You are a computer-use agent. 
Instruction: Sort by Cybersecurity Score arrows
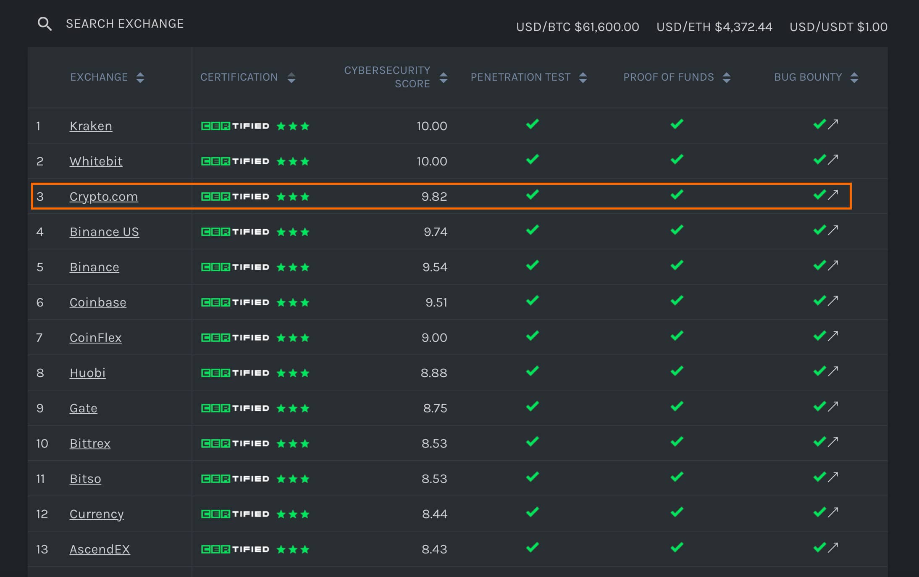tap(443, 77)
